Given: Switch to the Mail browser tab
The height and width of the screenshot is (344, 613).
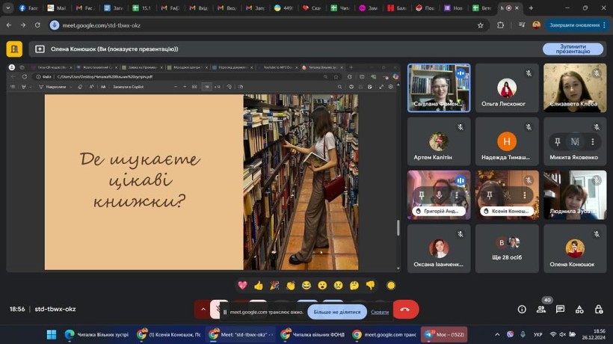Looking at the screenshot, I should 57,7.
